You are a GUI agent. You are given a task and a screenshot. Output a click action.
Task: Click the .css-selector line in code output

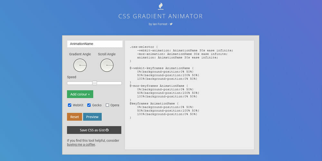coord(144,47)
